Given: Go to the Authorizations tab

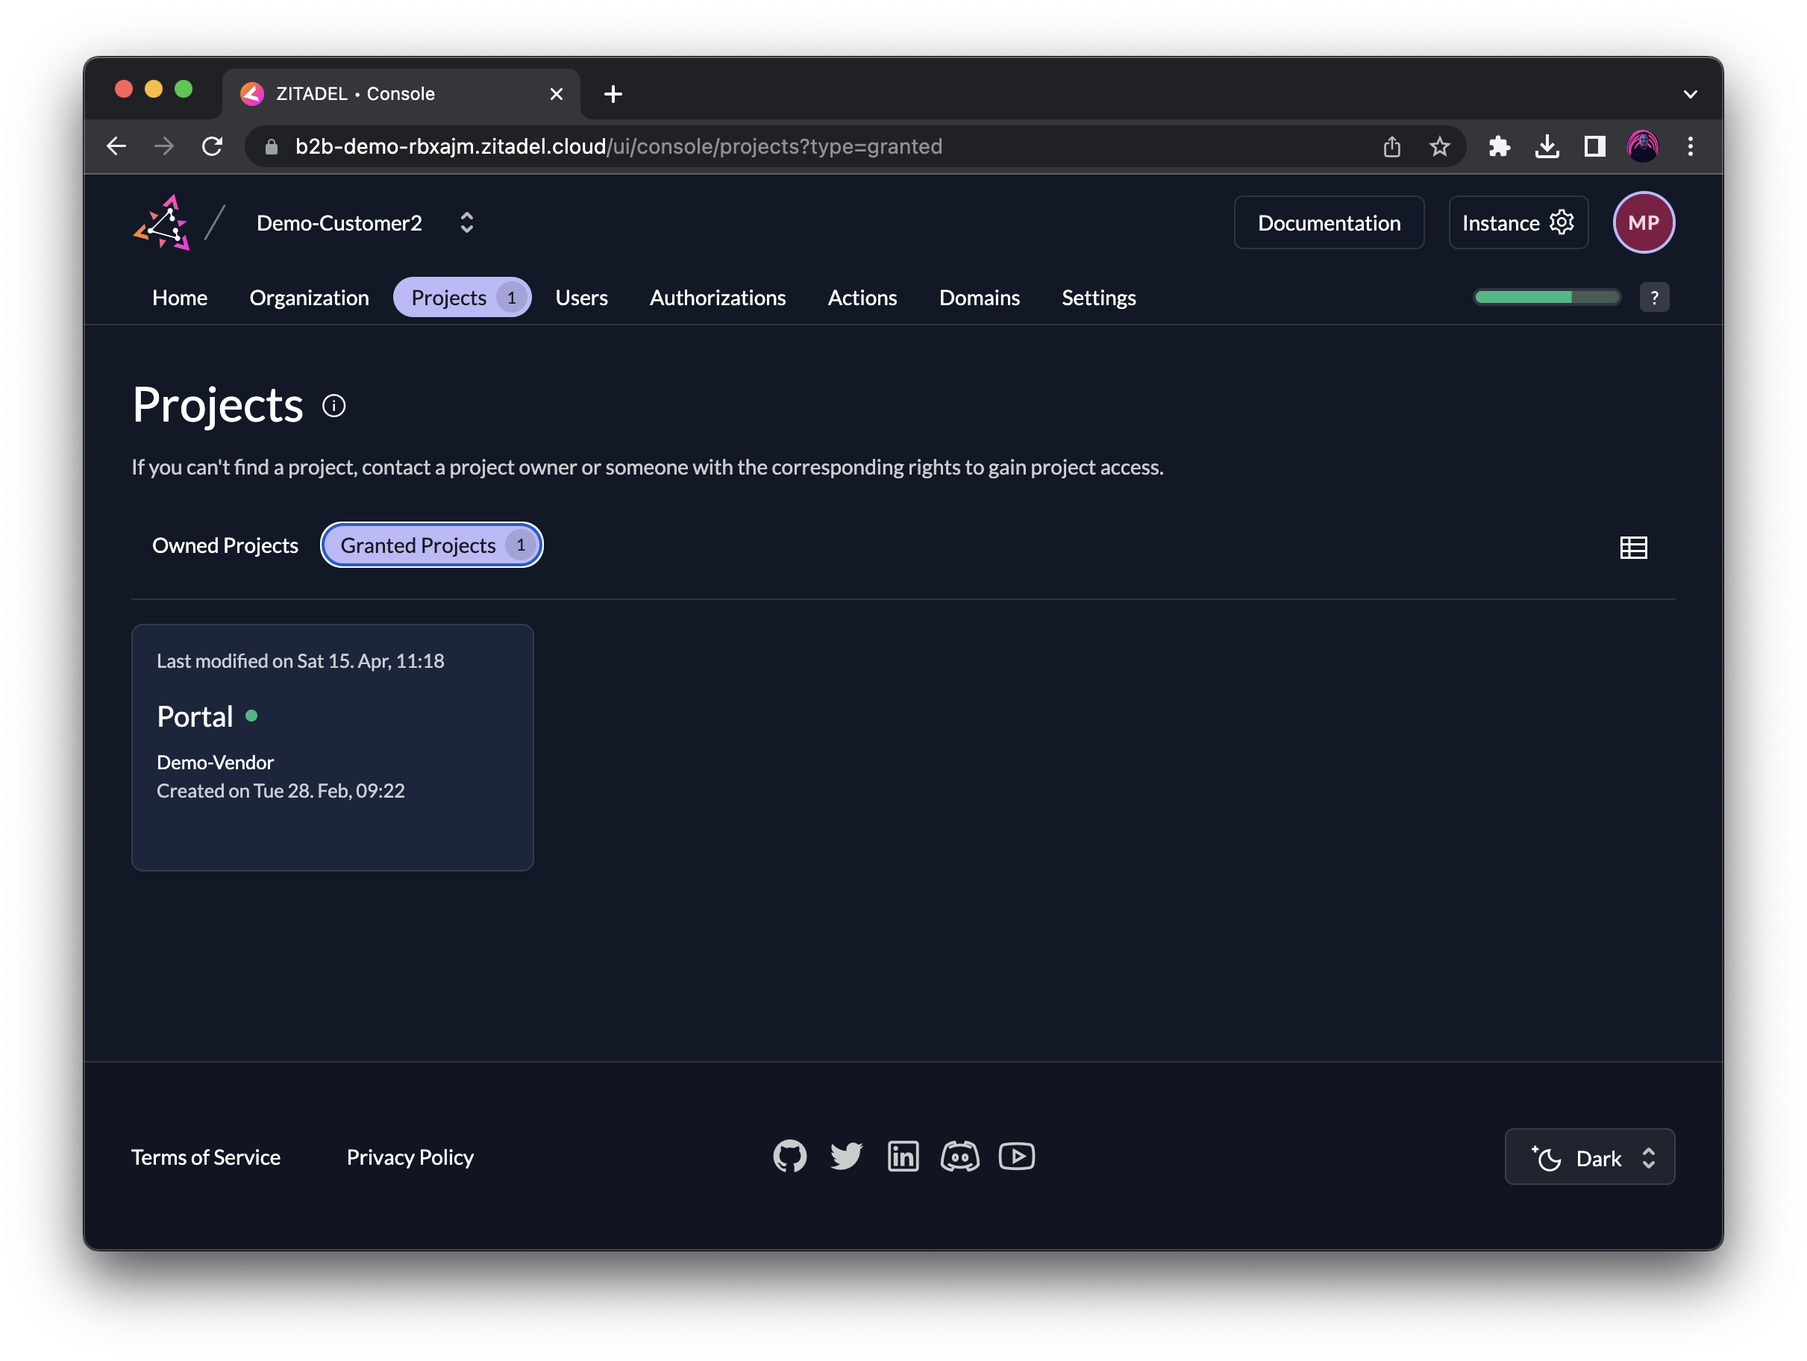Looking at the screenshot, I should click(x=717, y=298).
